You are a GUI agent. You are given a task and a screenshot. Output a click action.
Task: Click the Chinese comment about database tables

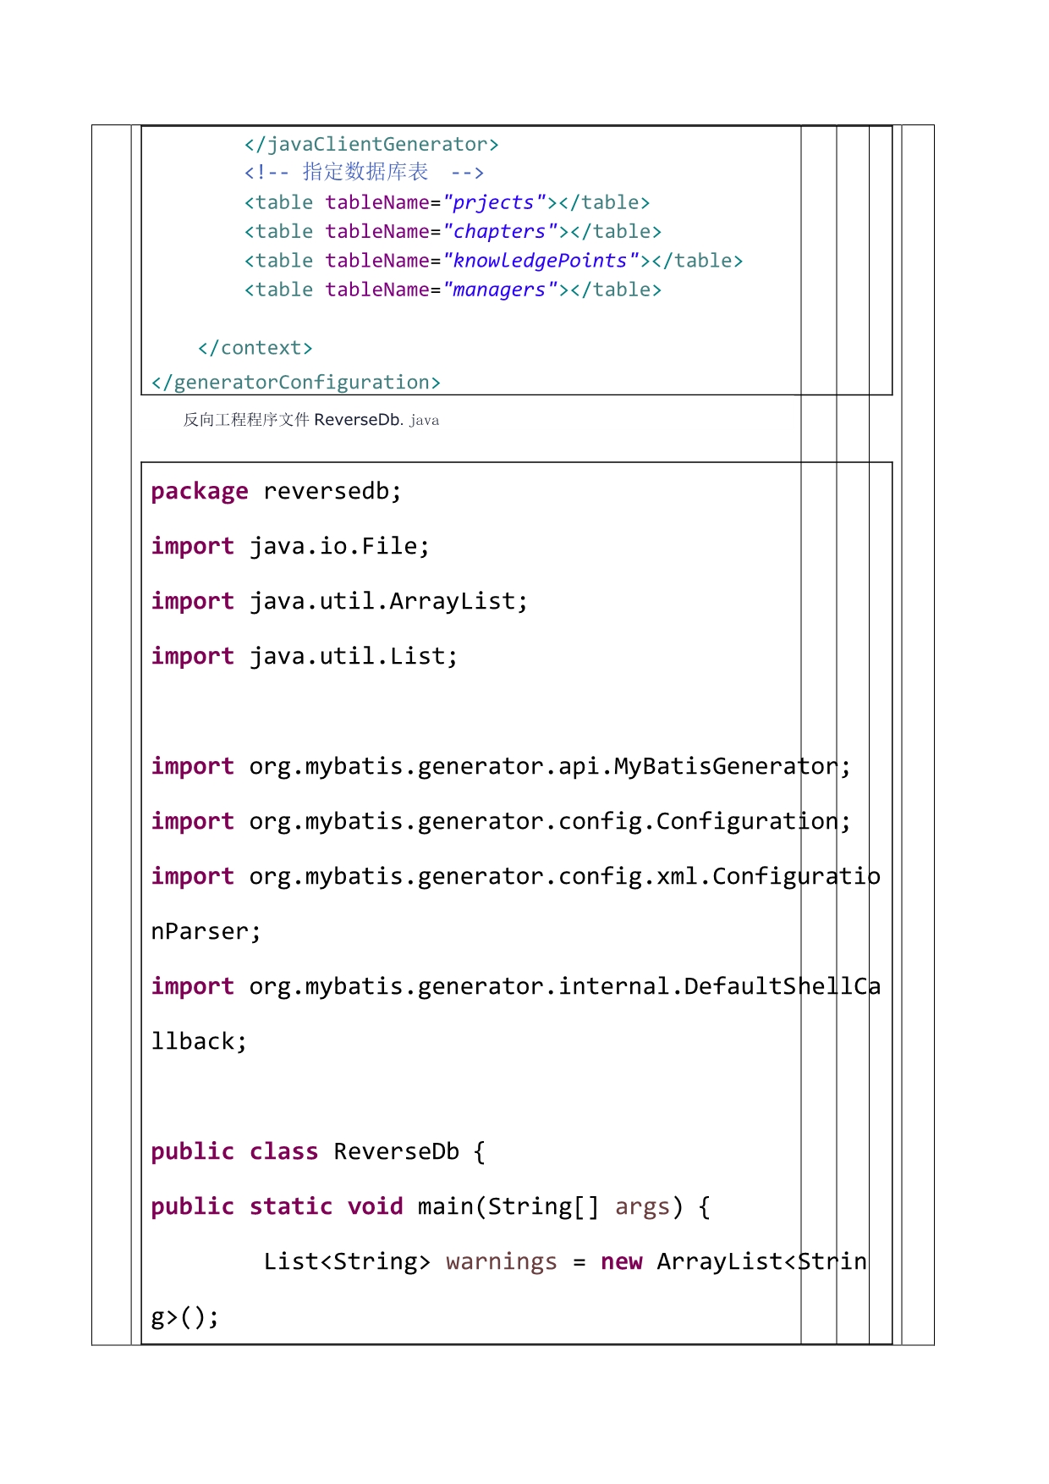click(364, 173)
